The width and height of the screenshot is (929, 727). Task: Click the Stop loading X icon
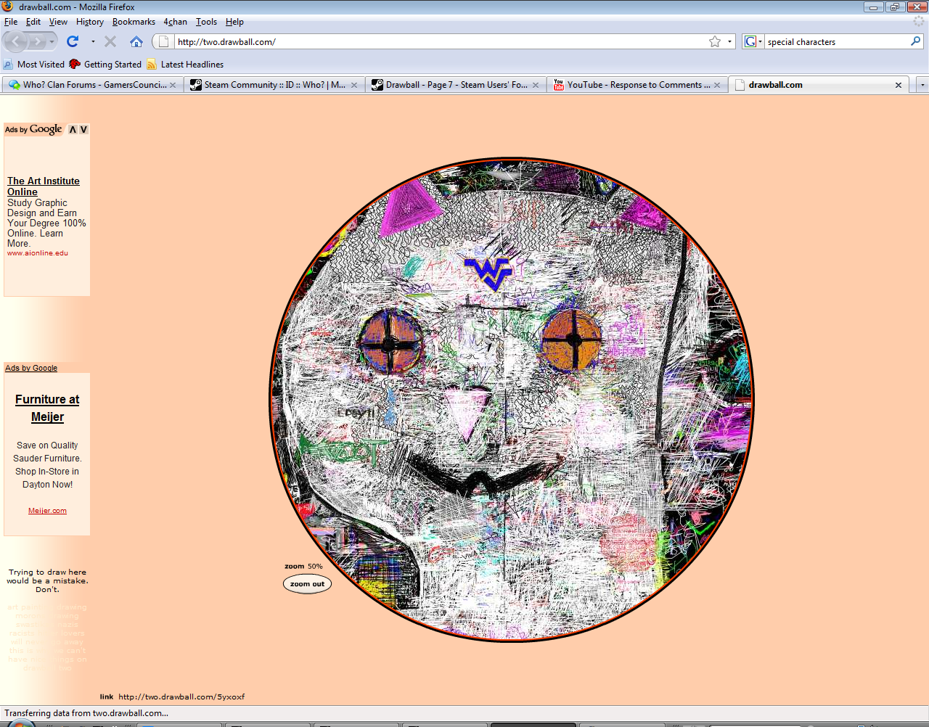110,41
